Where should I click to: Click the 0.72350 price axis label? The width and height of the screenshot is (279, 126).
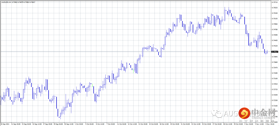click(x=275, y=100)
